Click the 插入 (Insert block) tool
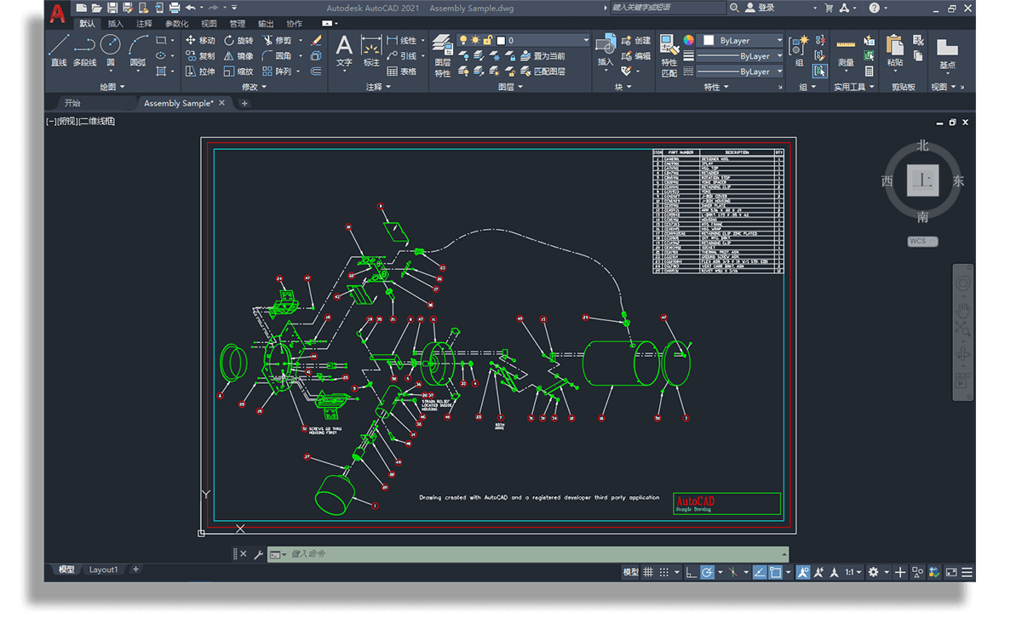Screen dimensions: 1022x624 (606, 50)
